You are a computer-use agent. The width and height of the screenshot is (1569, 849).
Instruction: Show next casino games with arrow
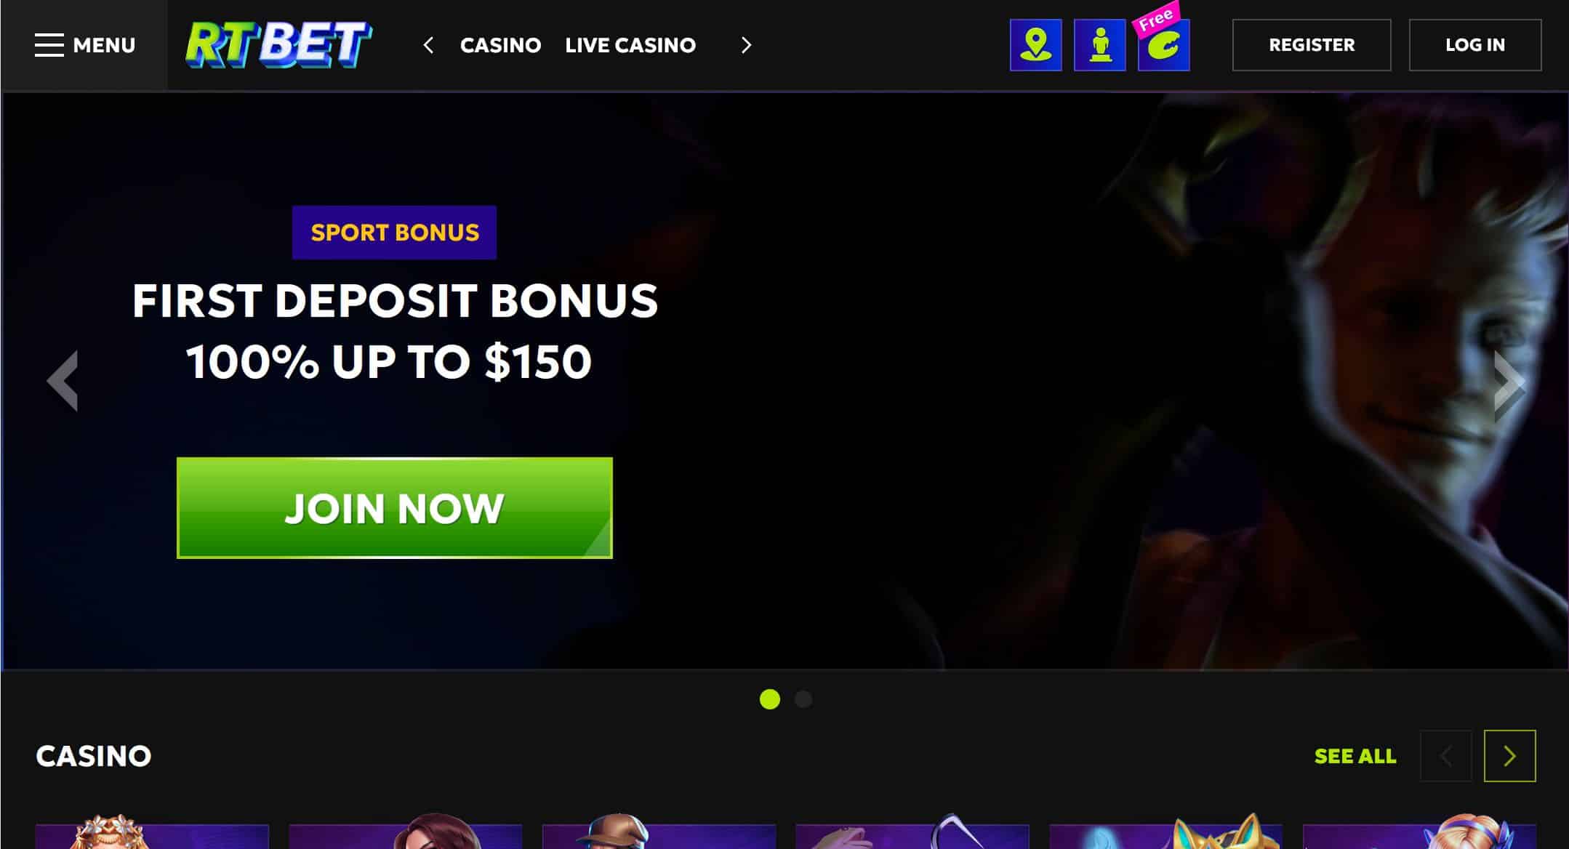point(1509,756)
